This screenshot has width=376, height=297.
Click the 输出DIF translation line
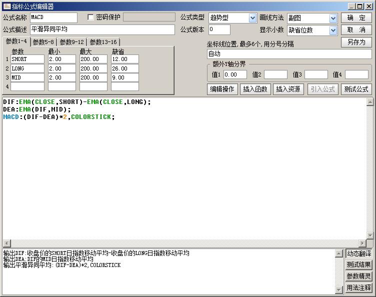96,253
